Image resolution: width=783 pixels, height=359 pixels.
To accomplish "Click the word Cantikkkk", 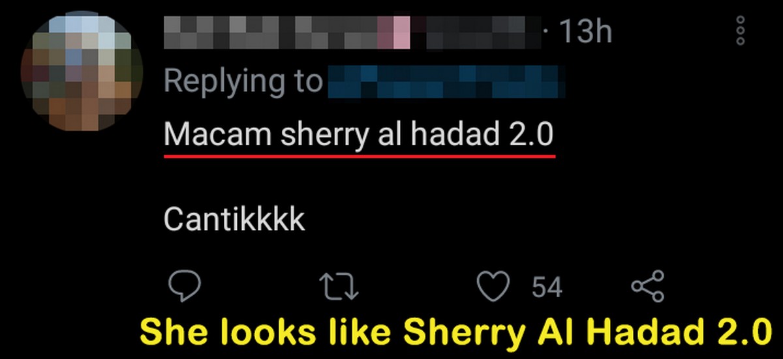I will click(x=234, y=220).
